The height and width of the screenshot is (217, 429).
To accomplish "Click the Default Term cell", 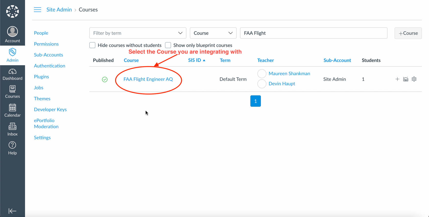I will click(233, 79).
